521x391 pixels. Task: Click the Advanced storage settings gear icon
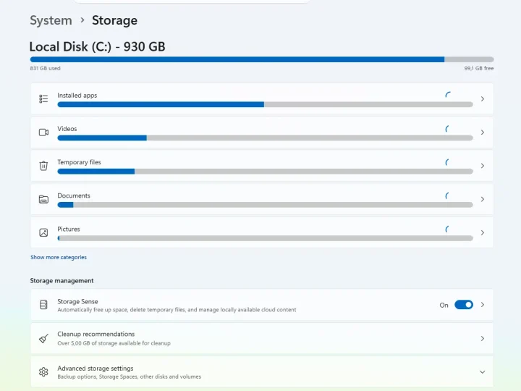(43, 371)
